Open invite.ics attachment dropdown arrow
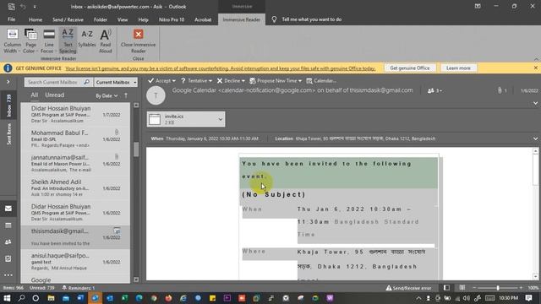The height and width of the screenshot is (304, 541). [x=220, y=119]
